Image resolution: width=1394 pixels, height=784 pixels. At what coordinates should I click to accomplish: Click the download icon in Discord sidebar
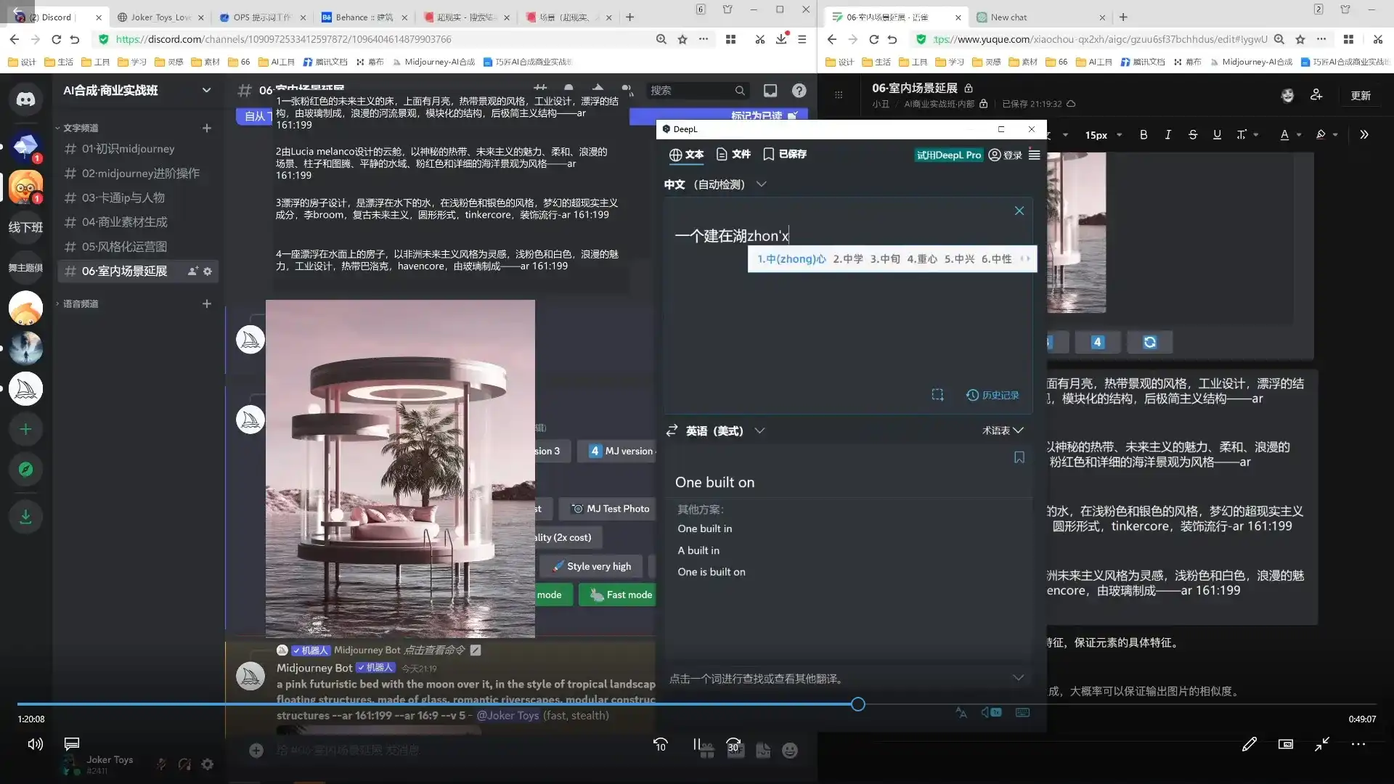click(x=25, y=517)
